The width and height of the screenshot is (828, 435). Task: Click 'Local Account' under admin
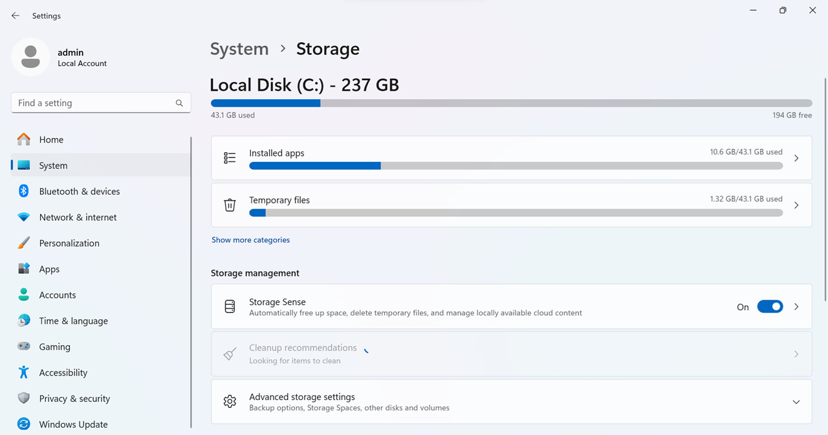coord(82,63)
